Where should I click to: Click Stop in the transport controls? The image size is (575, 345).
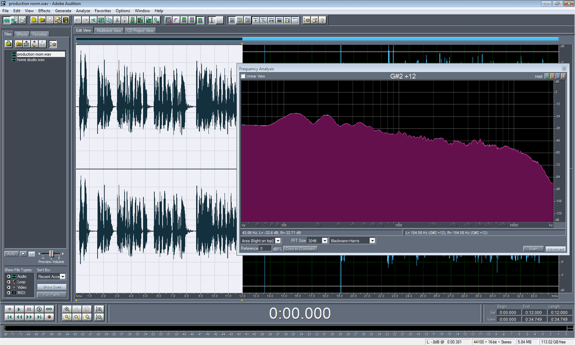(x=9, y=309)
